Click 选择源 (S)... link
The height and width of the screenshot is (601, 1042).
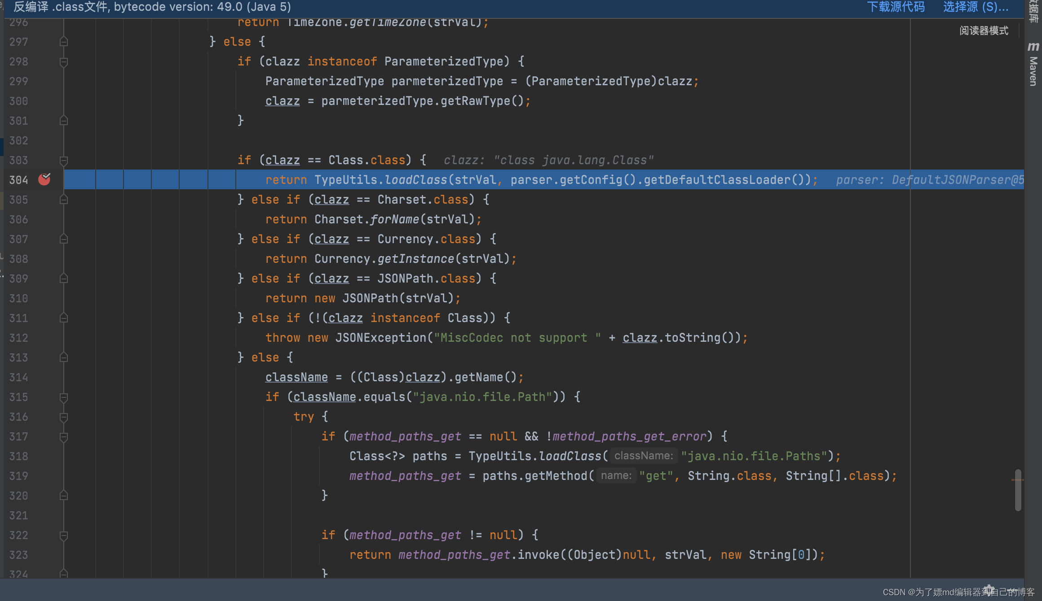[976, 7]
